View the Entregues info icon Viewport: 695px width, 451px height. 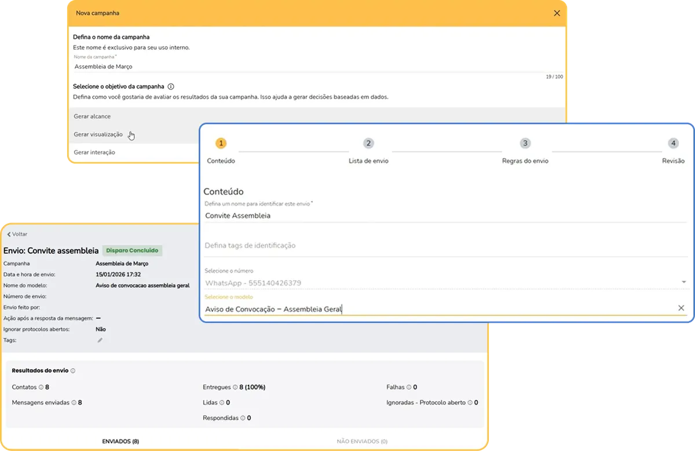click(x=235, y=387)
